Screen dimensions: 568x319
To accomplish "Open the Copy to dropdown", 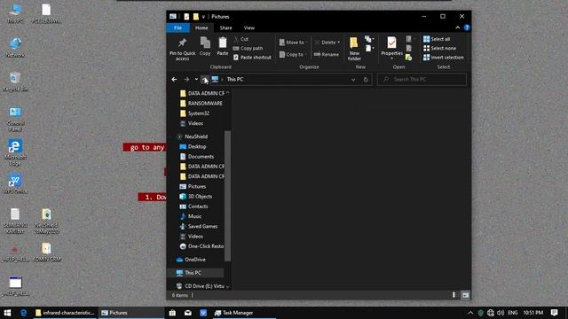I will click(293, 55).
